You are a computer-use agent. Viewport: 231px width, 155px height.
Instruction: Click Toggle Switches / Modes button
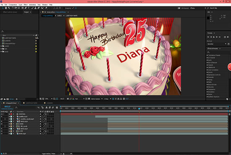pos(48,154)
